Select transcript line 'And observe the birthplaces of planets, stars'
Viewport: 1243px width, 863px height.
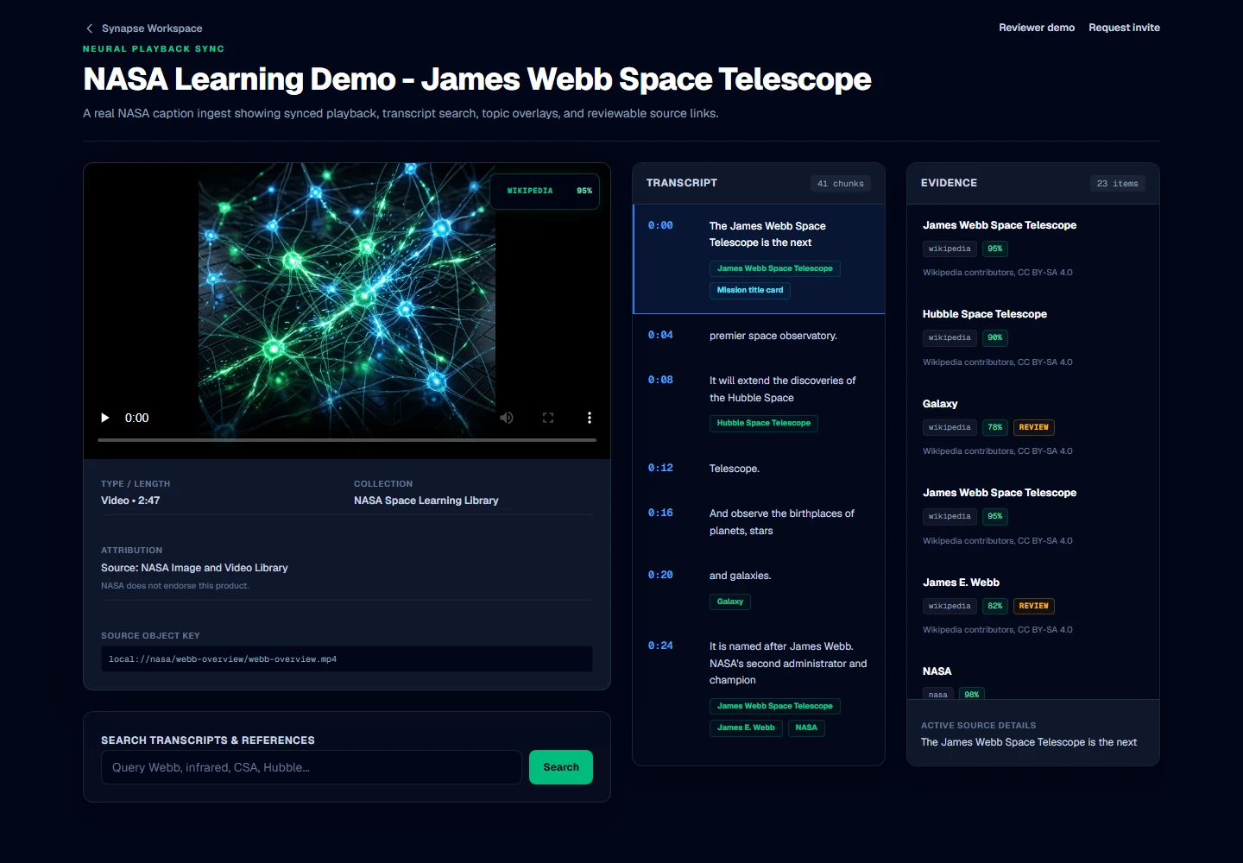click(x=782, y=522)
